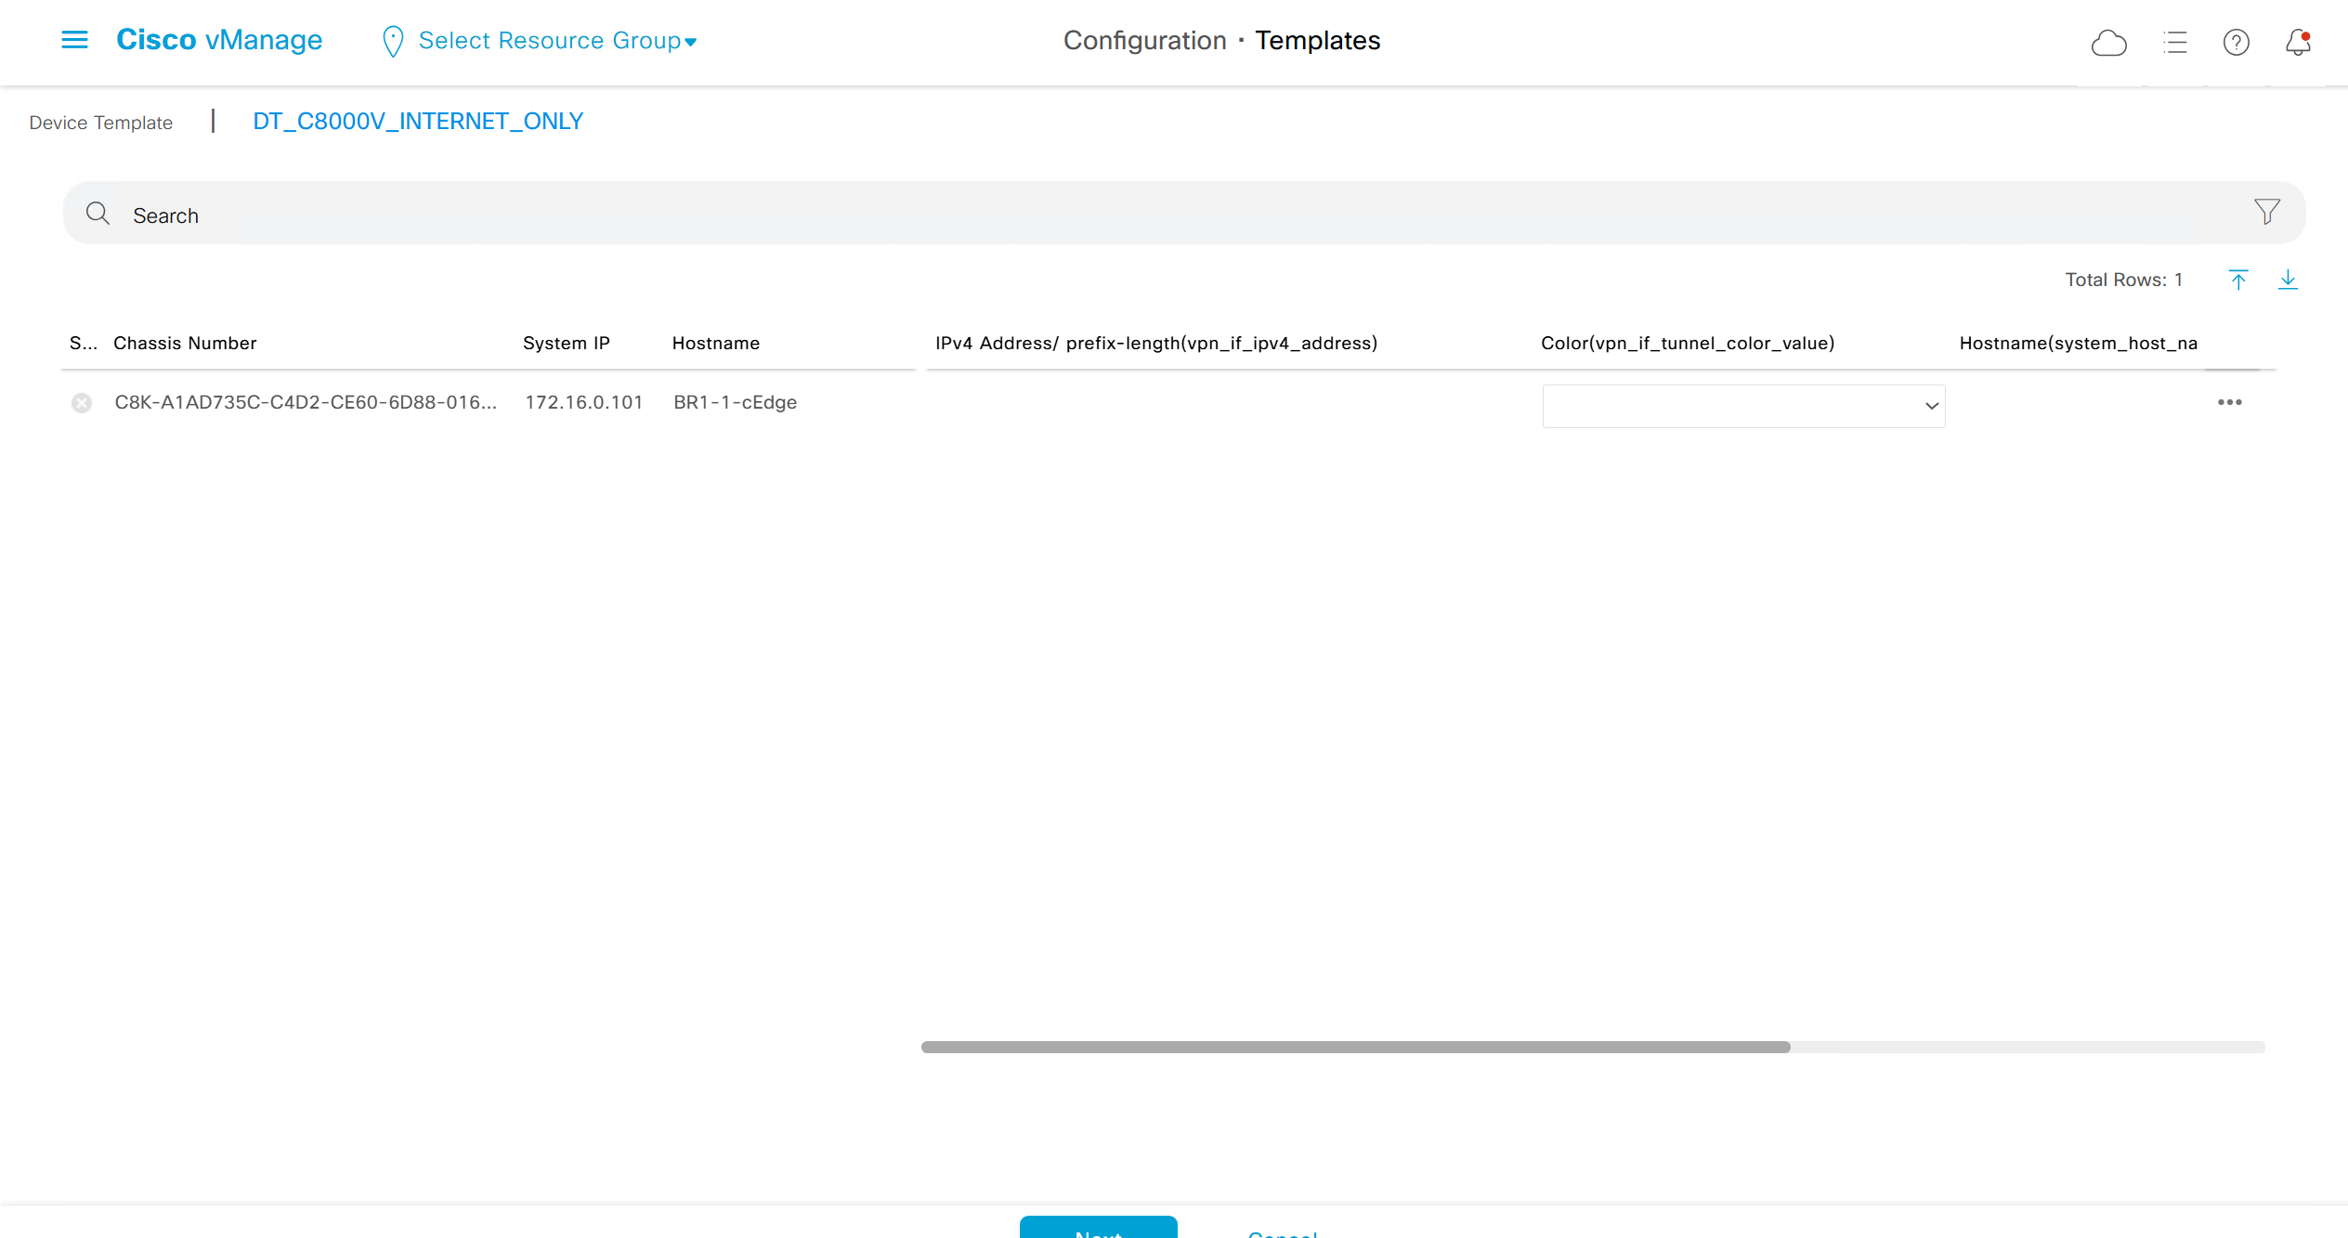Screen dimensions: 2348x1238
Task: Click the horizontal table scrollbar
Action: pyautogui.click(x=1355, y=1047)
